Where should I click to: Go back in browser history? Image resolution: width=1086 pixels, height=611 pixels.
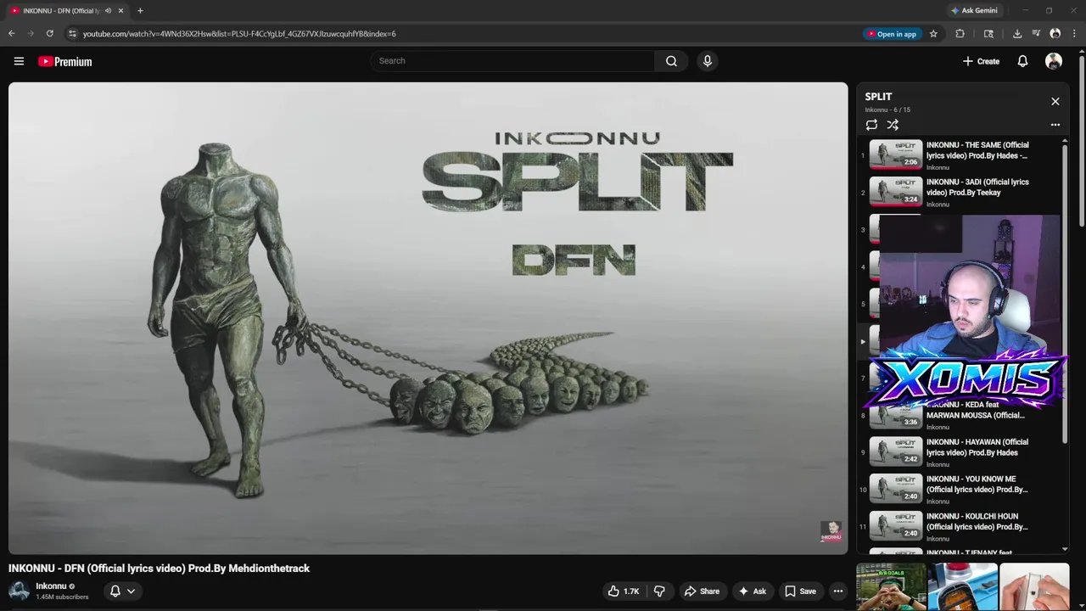tap(11, 34)
